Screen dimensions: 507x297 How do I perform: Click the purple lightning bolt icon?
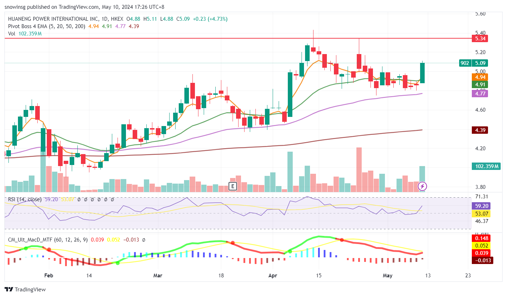422,186
